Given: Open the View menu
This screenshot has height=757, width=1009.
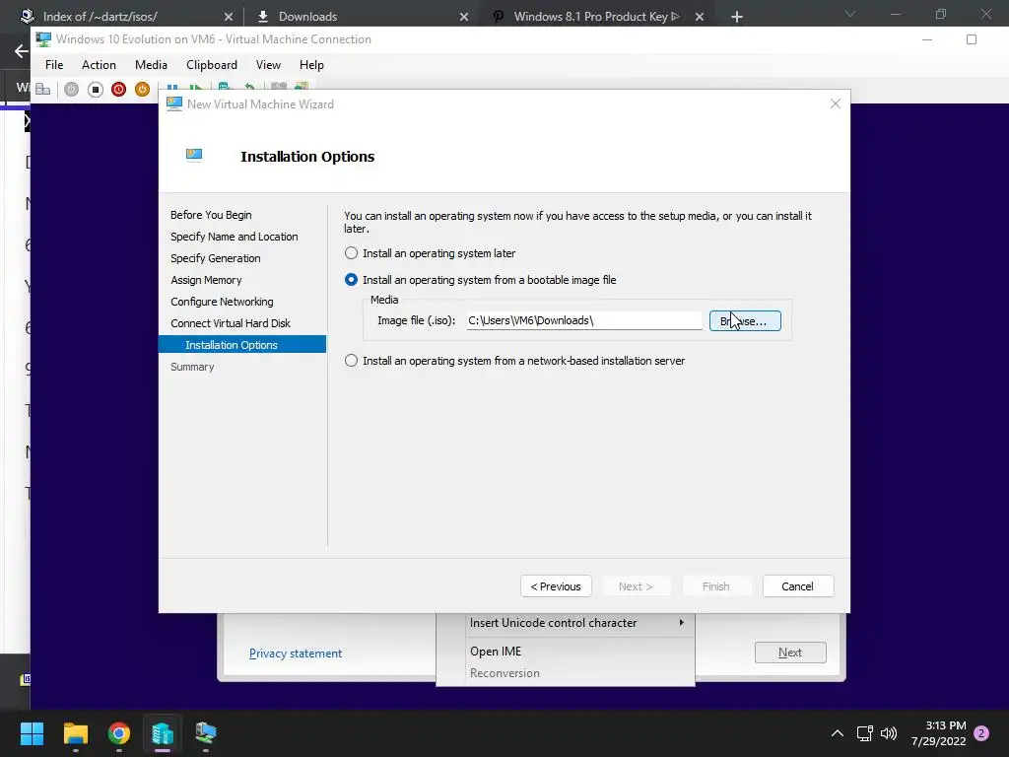Looking at the screenshot, I should tap(268, 65).
